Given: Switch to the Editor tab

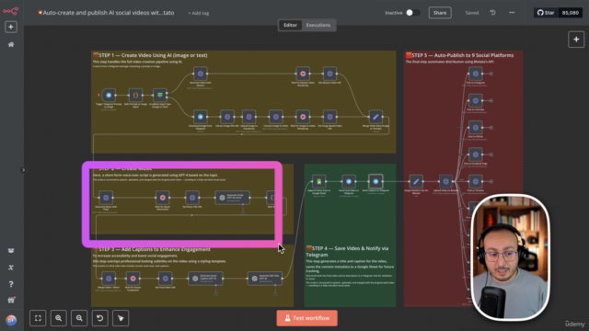Looking at the screenshot, I should point(290,25).
